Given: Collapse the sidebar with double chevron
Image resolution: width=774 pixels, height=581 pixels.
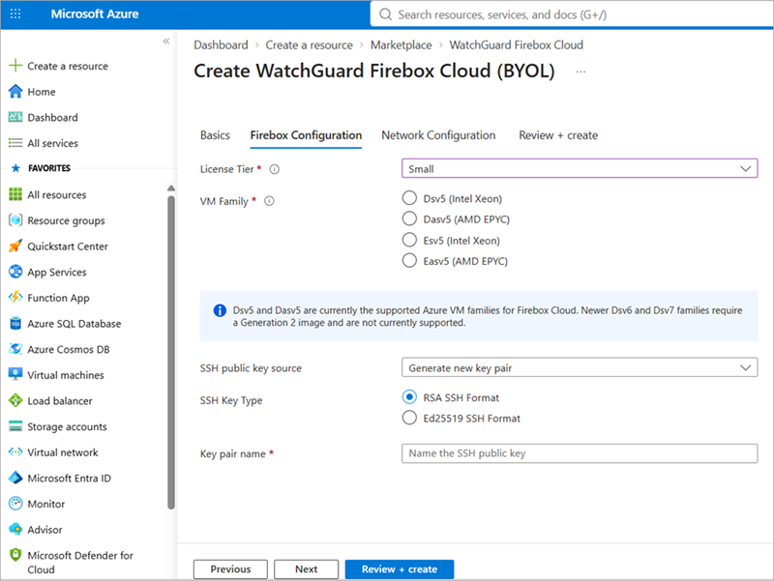Looking at the screenshot, I should tap(166, 41).
